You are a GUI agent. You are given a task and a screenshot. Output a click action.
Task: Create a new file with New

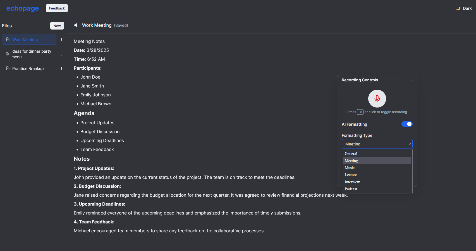coord(57,26)
